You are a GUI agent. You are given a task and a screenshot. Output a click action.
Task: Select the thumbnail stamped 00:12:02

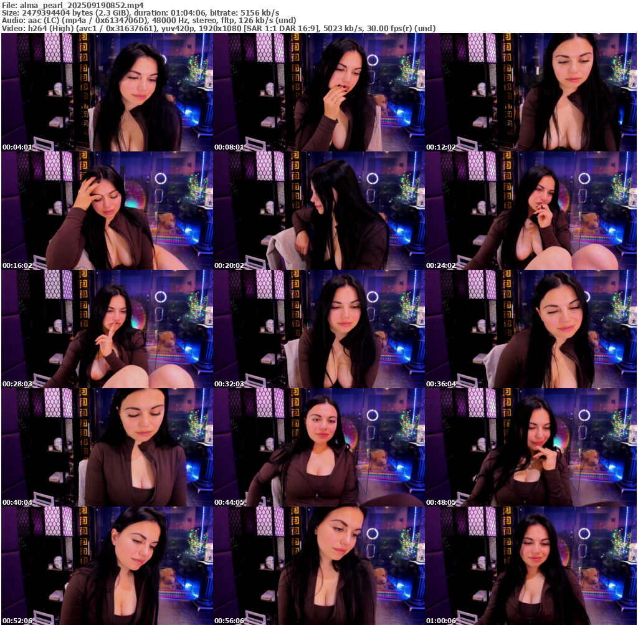point(531,92)
